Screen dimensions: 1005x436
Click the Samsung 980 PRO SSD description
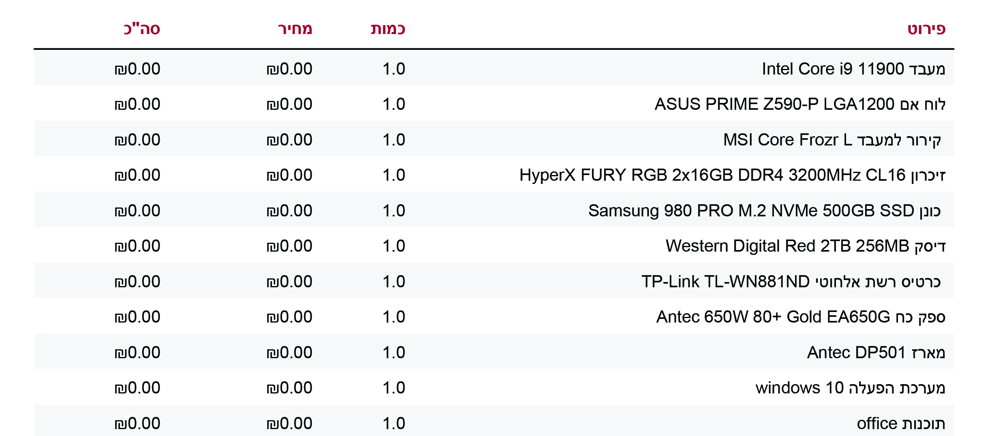764,211
